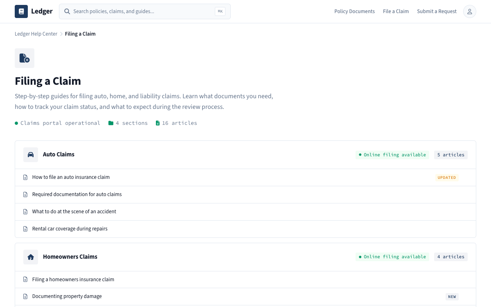Click the breadcrumb chevron separator

click(61, 34)
